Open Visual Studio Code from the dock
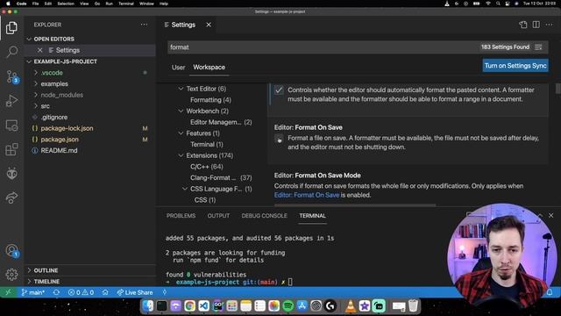 tap(203, 306)
